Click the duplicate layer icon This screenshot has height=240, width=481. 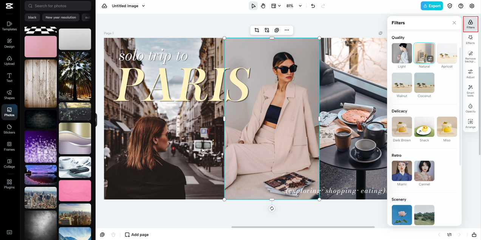coord(277,30)
